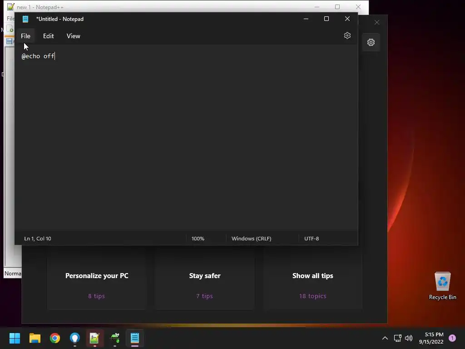Open the network status tray icon
This screenshot has width=465, height=349.
click(x=397, y=338)
